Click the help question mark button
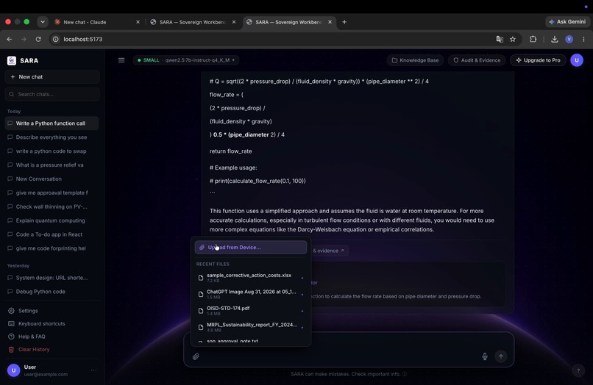 [578, 370]
